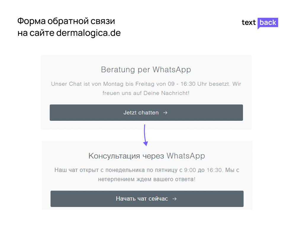The width and height of the screenshot is (296, 234).
Task: Click the arrow icon in Jetzt chatten
Action: pyautogui.click(x=165, y=113)
